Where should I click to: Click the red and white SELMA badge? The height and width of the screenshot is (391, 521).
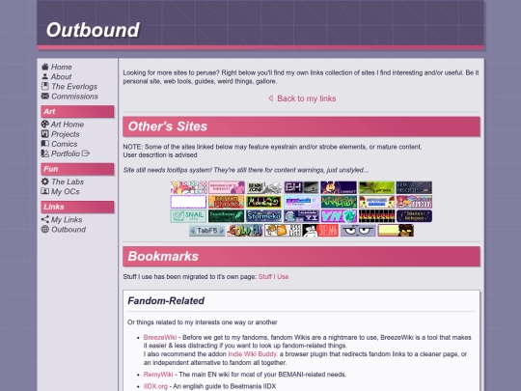point(320,231)
